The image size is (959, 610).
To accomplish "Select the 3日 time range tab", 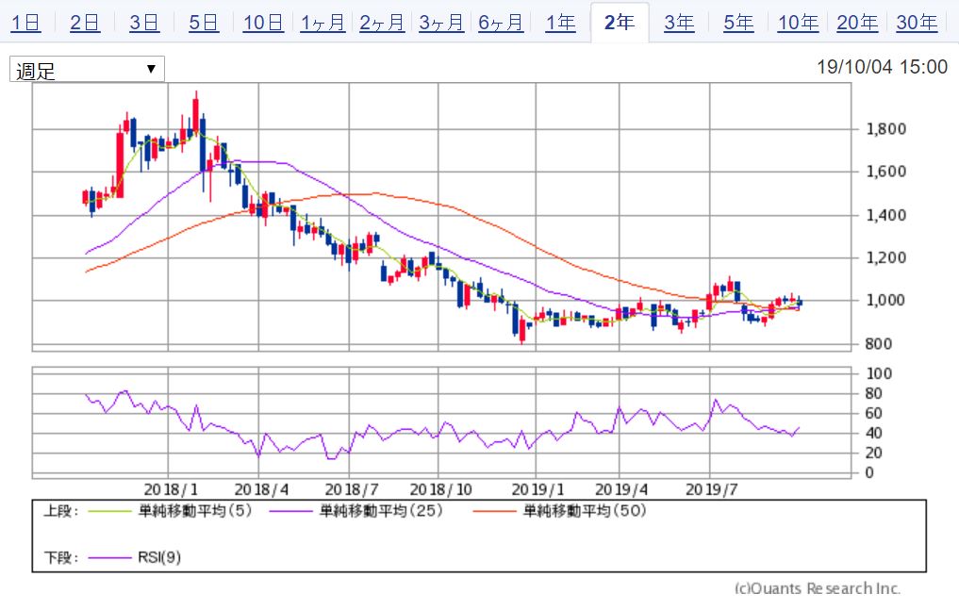I will pyautogui.click(x=144, y=23).
